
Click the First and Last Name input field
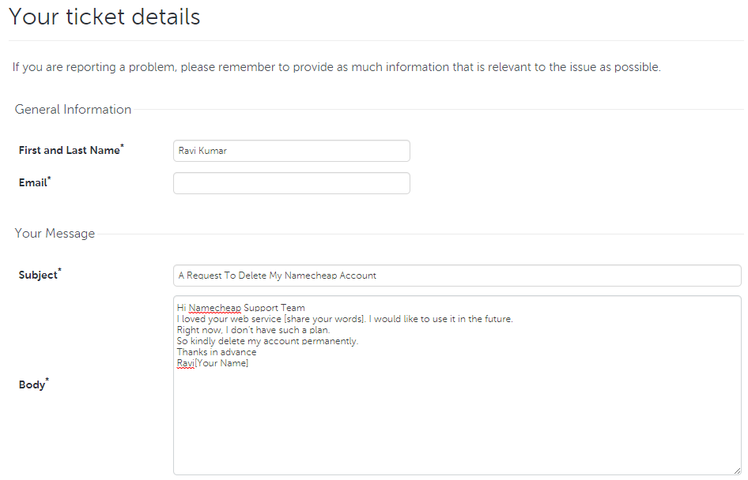pyautogui.click(x=291, y=151)
